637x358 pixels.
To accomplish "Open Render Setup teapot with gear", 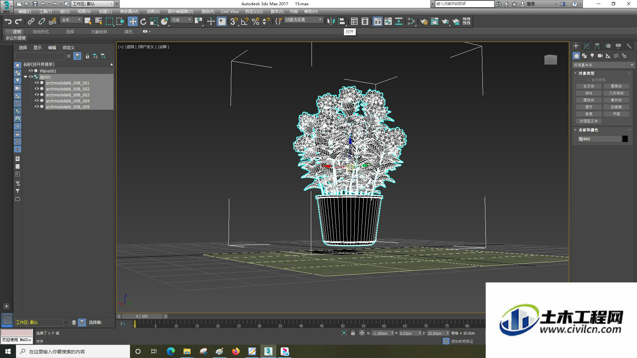I will pyautogui.click(x=424, y=22).
